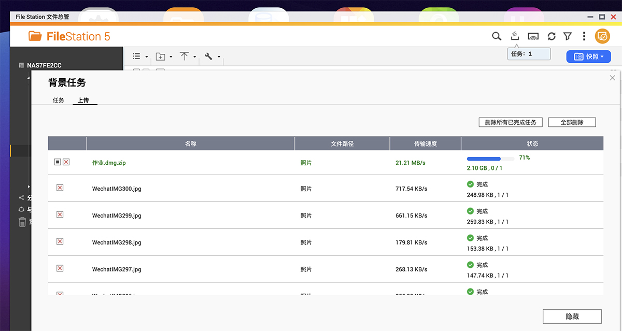The height and width of the screenshot is (331, 622).
Task: Open the tools wrench dropdown arrow
Action: (x=219, y=57)
